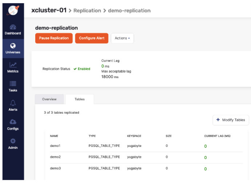Click the Configure Alert button
The height and width of the screenshot is (185, 251).
coord(92,38)
